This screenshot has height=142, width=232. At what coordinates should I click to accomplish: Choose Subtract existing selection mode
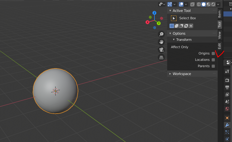click(181, 26)
